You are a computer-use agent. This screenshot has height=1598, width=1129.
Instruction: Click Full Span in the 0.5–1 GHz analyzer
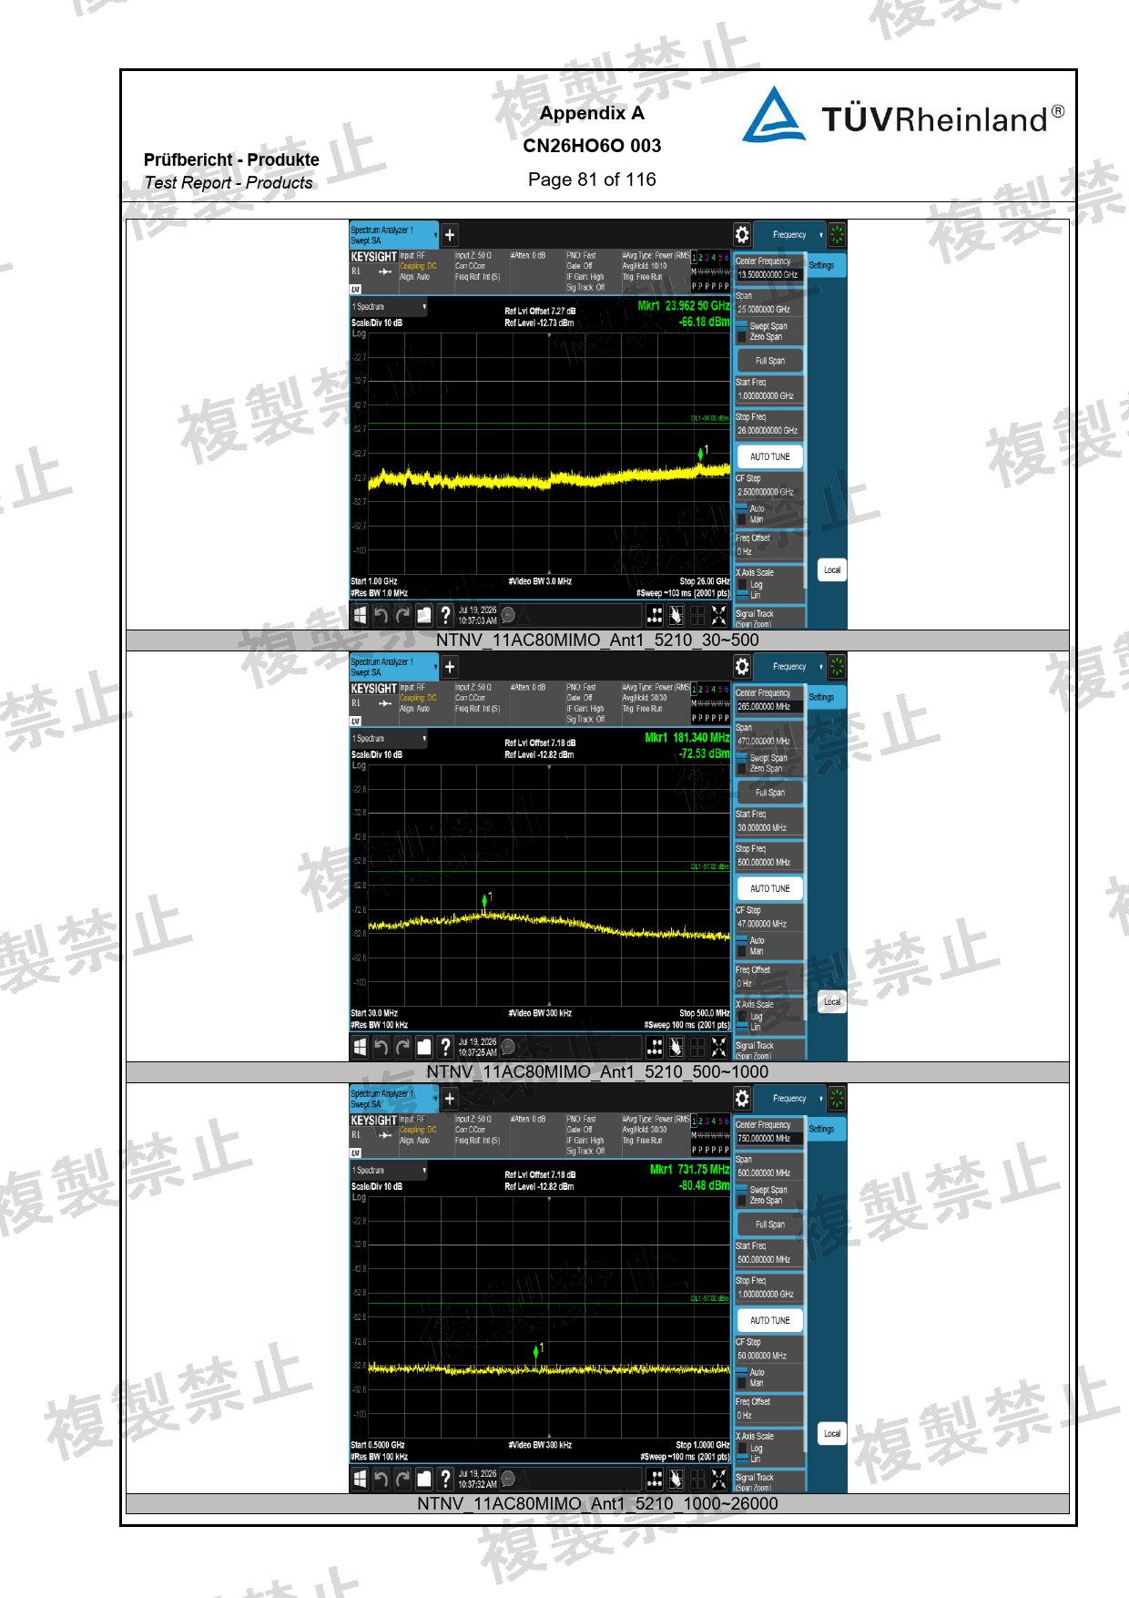(x=770, y=1224)
